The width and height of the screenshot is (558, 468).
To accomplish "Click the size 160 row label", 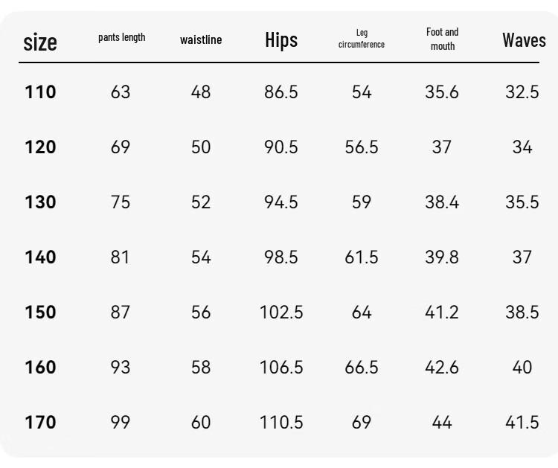I will [40, 368].
